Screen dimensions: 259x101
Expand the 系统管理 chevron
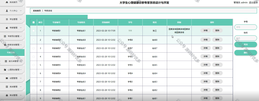pyautogui.click(x=21, y=87)
